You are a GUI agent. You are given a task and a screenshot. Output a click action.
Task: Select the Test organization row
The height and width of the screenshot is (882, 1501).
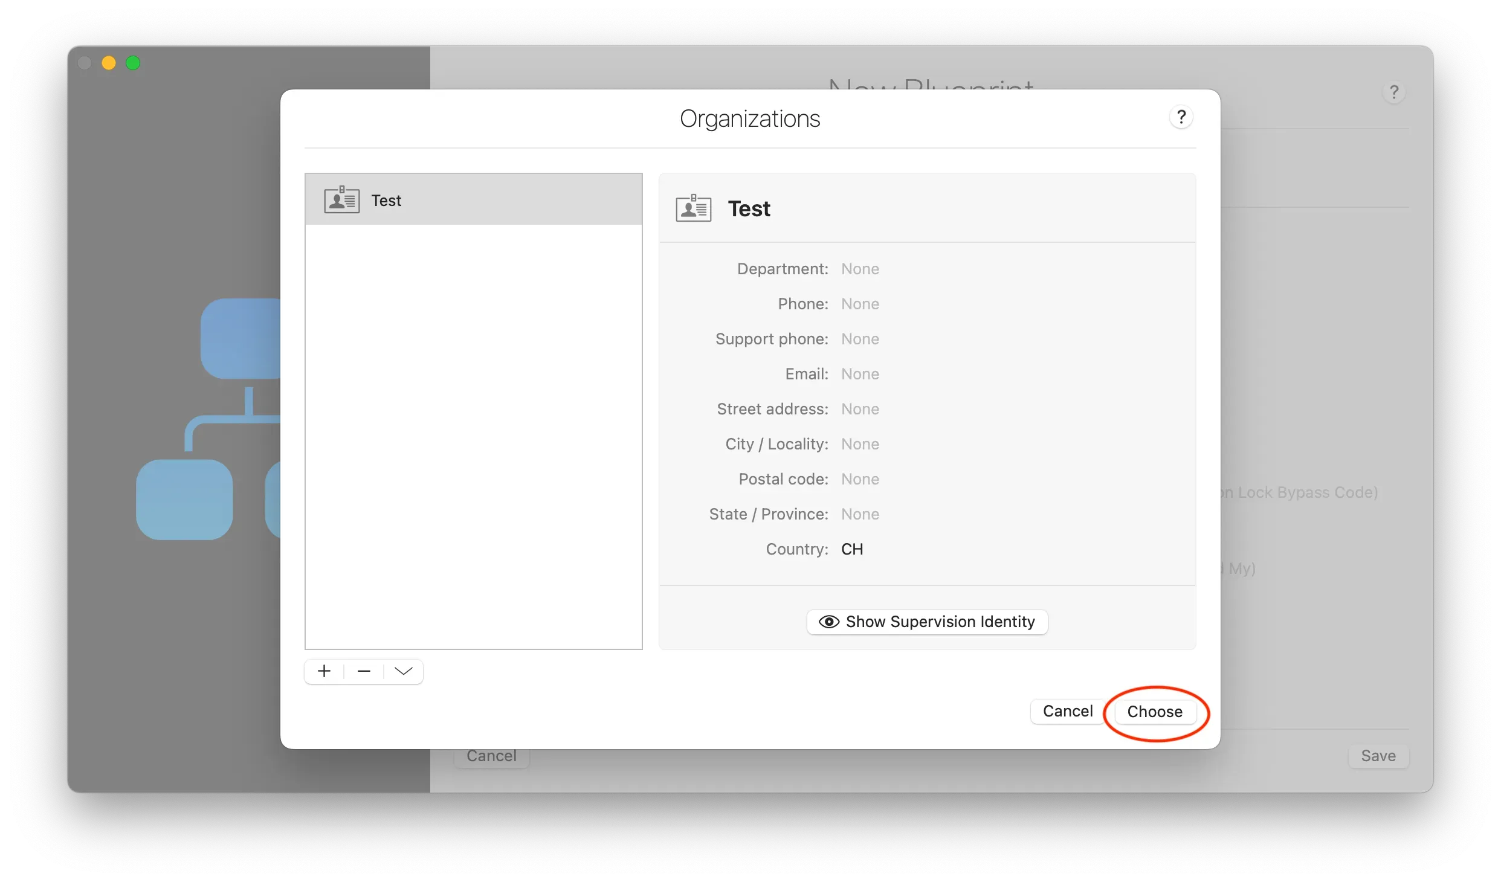[474, 200]
